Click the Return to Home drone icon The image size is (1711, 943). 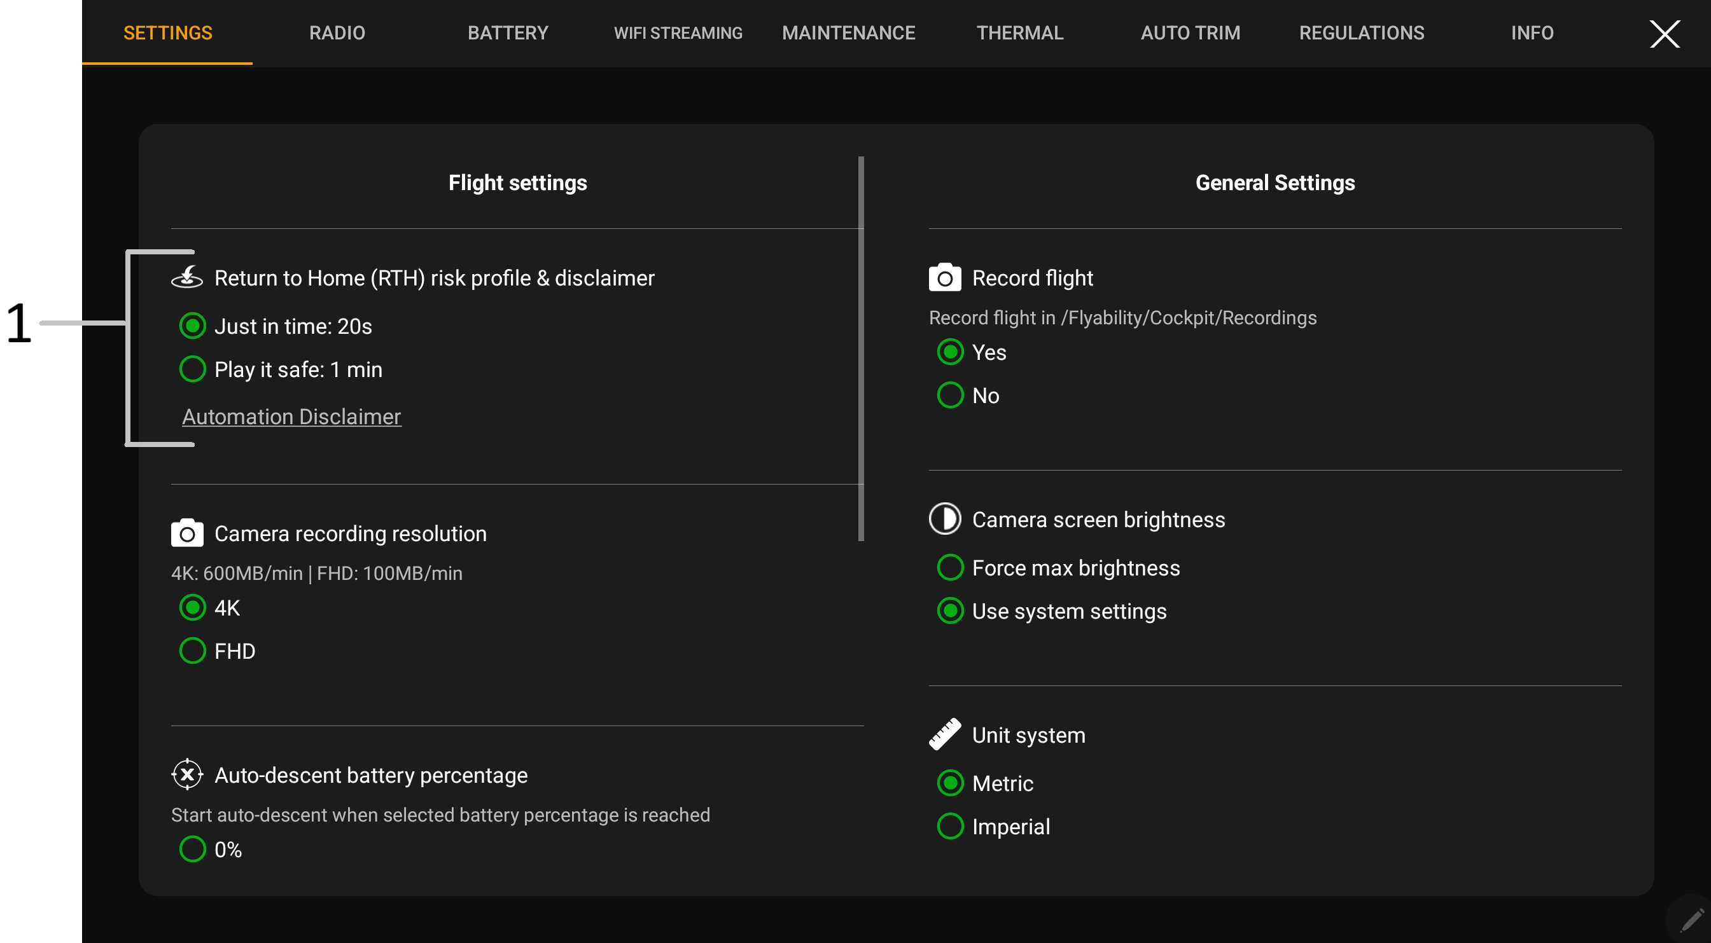186,277
